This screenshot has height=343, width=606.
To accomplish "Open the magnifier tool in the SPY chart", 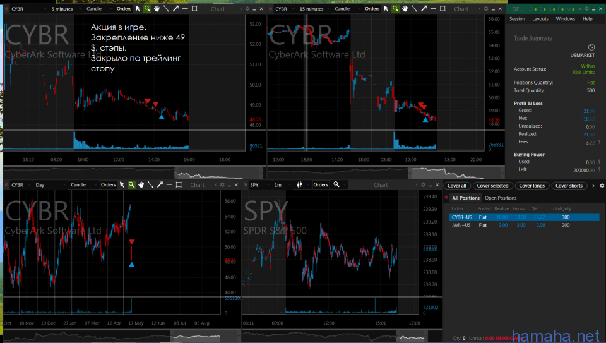I will click(336, 184).
